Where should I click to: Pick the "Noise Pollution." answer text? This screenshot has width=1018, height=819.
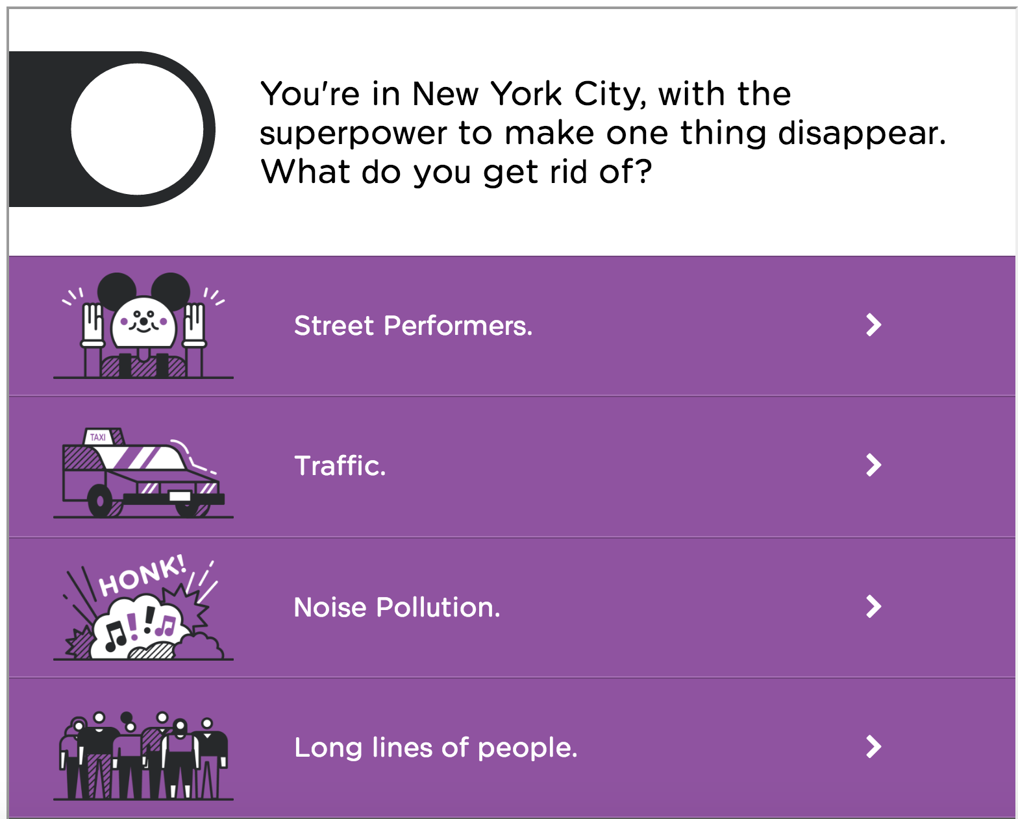tap(397, 607)
